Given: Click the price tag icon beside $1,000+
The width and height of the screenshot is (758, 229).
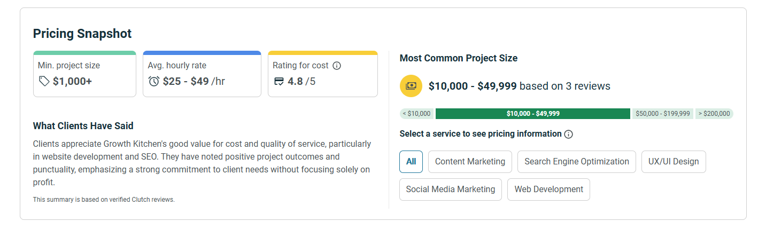Looking at the screenshot, I should pos(44,81).
